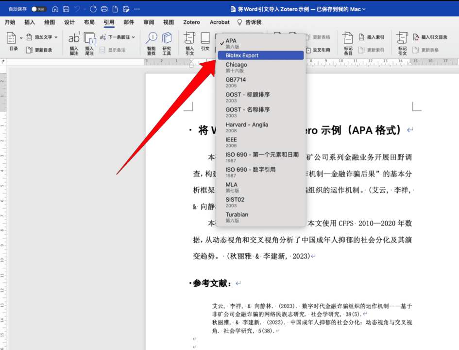The width and height of the screenshot is (459, 350).
Task: Click 插入引文 to insert a citation
Action: point(189,43)
